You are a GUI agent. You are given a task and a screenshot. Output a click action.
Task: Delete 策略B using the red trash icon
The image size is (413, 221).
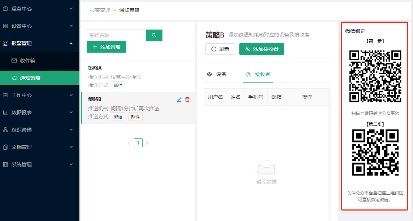[x=187, y=100]
